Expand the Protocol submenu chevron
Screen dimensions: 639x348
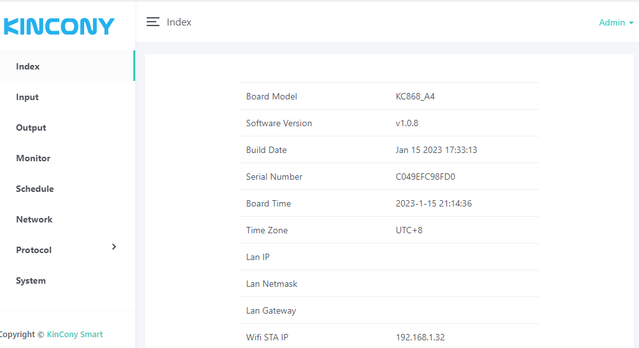(114, 247)
